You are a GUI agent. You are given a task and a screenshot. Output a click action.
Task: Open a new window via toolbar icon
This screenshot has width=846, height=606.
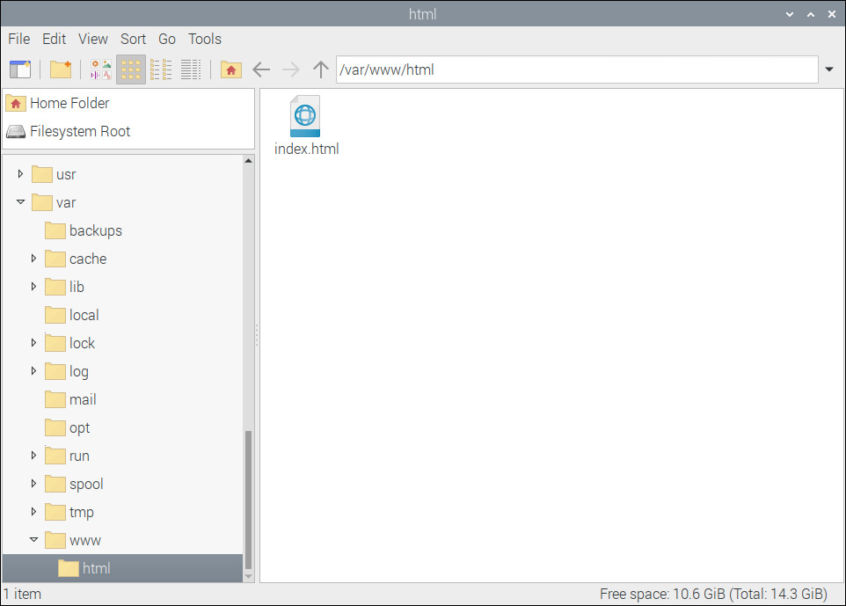coord(20,69)
